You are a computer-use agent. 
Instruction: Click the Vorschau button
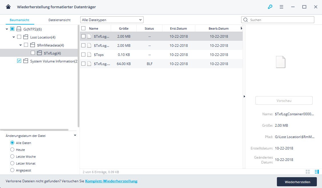point(284,101)
